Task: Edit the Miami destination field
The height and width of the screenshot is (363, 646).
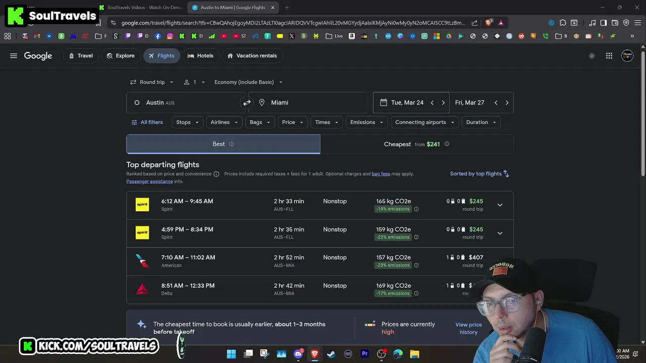Action: (307, 103)
